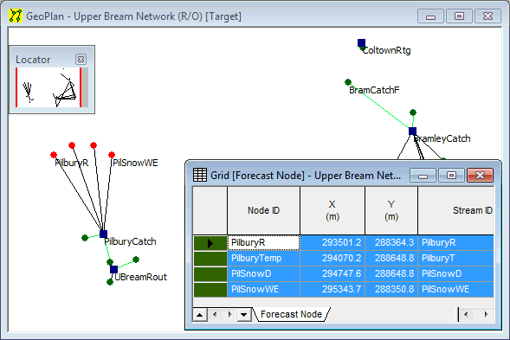The width and height of the screenshot is (510, 340).
Task: Click the grid horizontal scrollbar left arrow
Action: coord(466,314)
